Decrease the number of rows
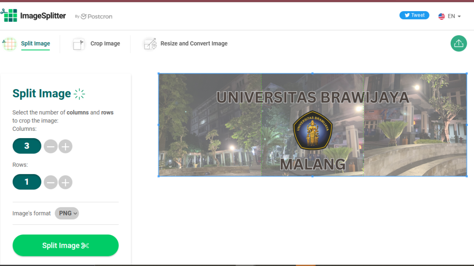Viewport: 474px width, 266px height. pos(51,182)
